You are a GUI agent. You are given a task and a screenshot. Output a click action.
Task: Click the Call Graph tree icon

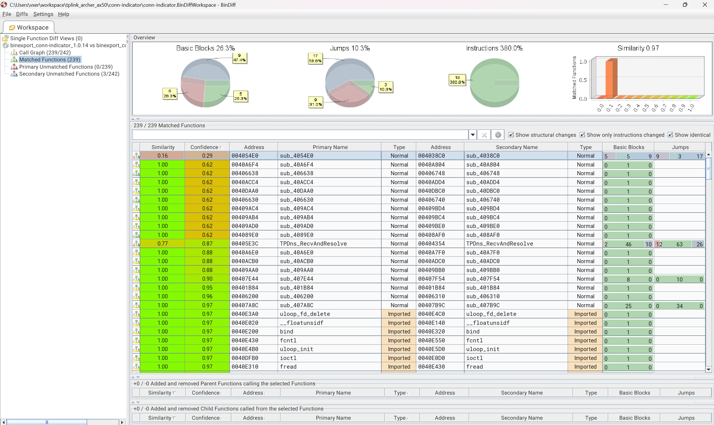[x=14, y=52]
